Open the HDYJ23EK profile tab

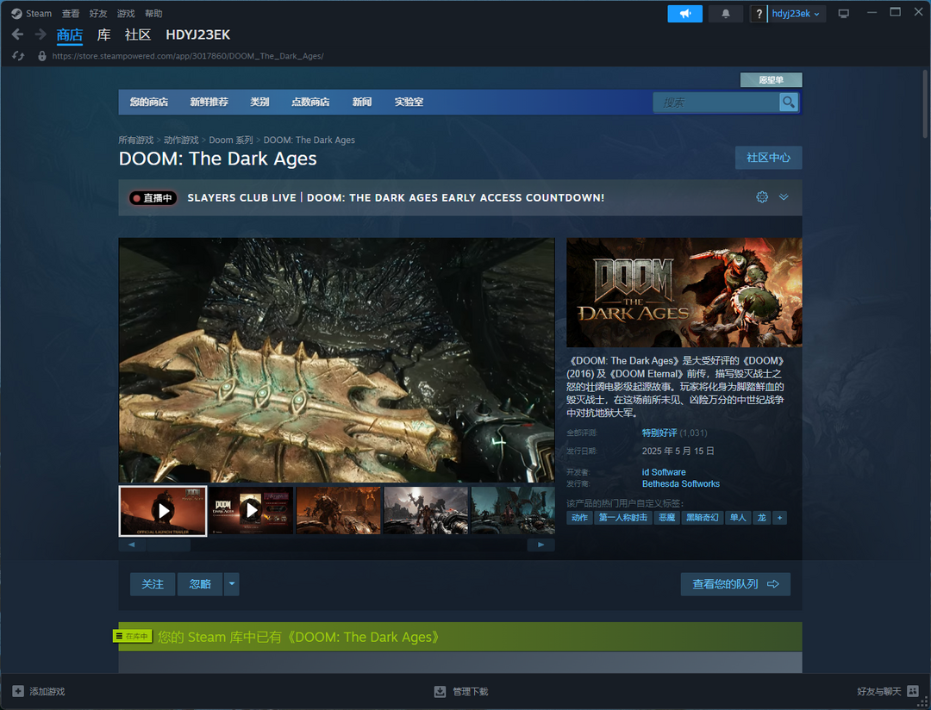(x=197, y=35)
